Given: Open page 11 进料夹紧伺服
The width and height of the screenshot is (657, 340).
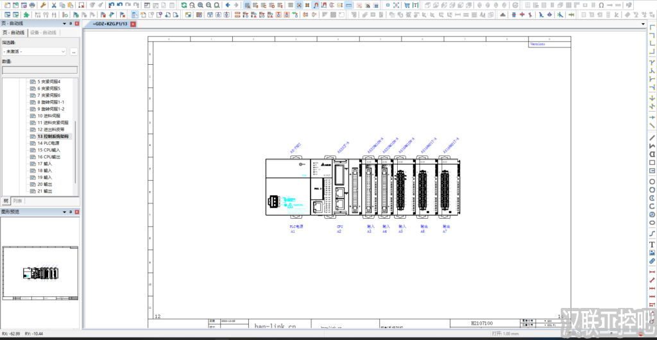Looking at the screenshot, I should tap(53, 123).
